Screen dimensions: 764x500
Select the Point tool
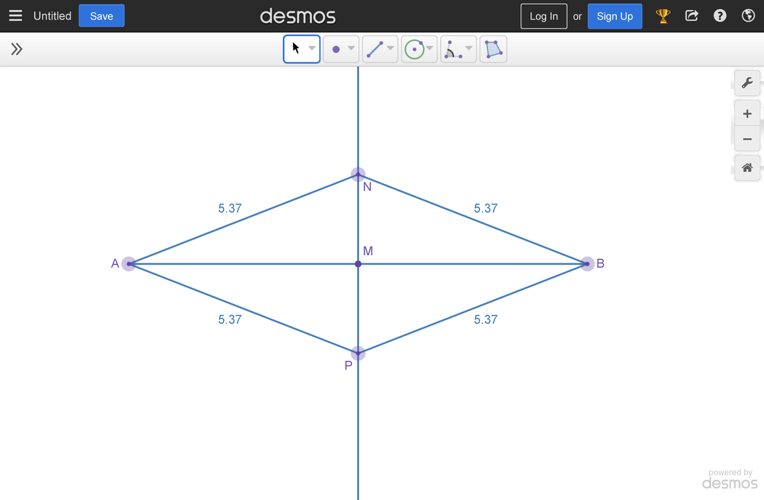tap(337, 48)
